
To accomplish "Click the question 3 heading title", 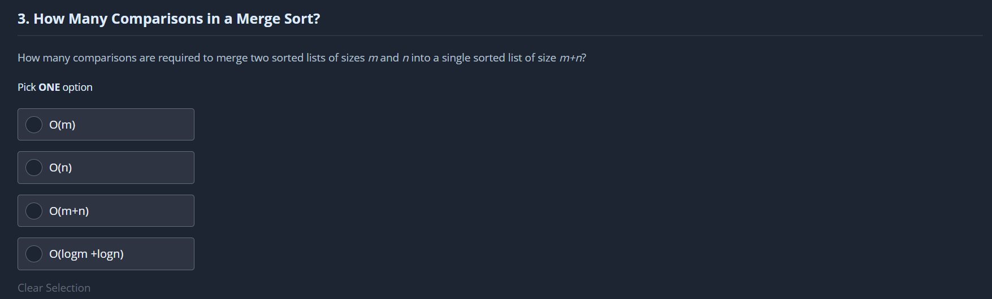I will (x=168, y=19).
